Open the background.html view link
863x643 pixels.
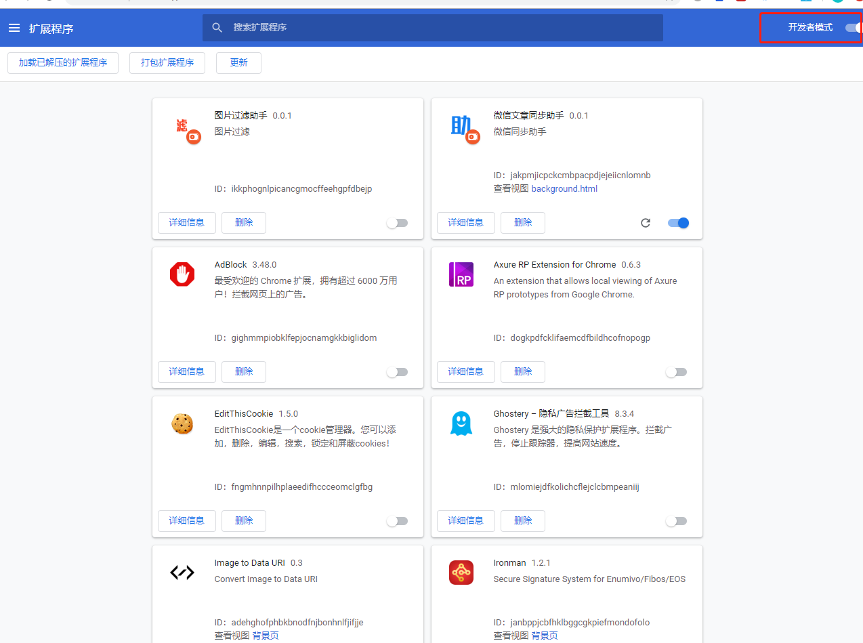pos(564,189)
